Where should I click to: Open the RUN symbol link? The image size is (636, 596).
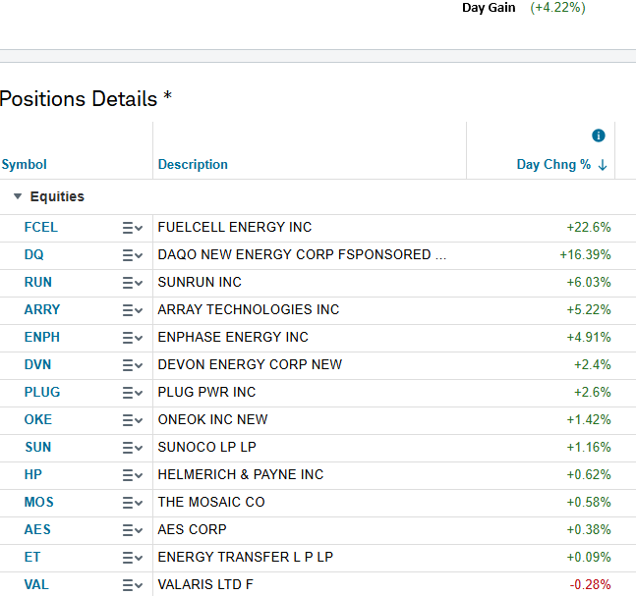click(x=38, y=282)
